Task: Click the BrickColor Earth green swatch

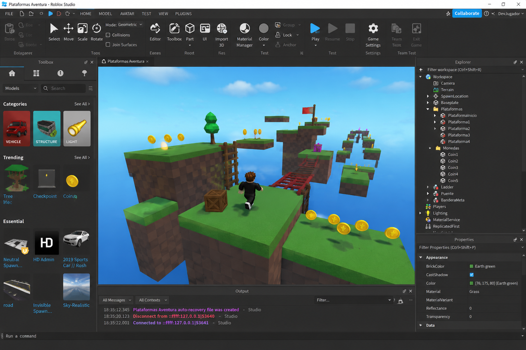Action: click(472, 266)
